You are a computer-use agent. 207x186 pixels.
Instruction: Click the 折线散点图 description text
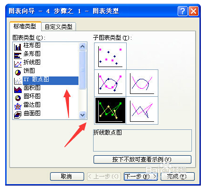pos(107,133)
